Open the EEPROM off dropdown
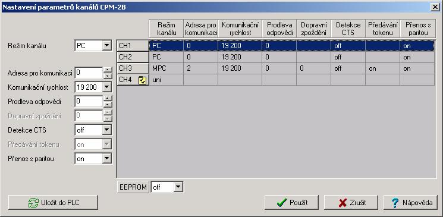The image size is (443, 217). (x=178, y=187)
